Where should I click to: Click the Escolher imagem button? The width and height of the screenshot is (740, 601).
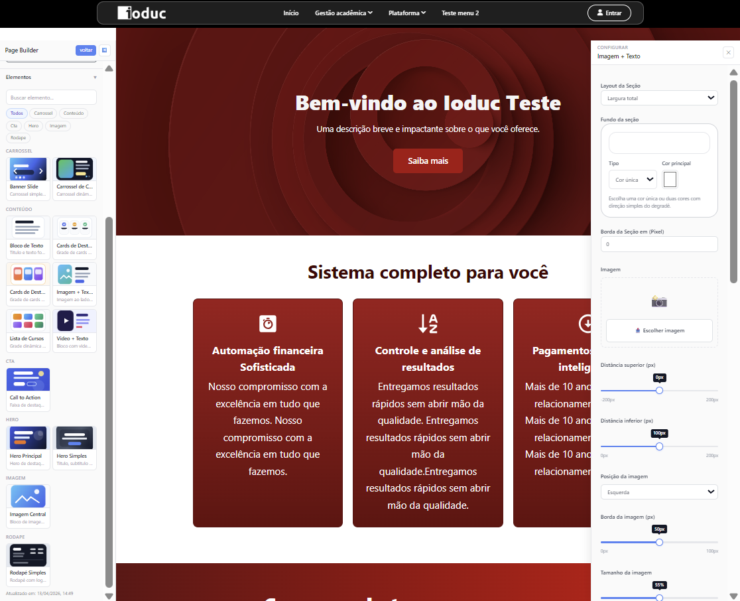pyautogui.click(x=658, y=331)
